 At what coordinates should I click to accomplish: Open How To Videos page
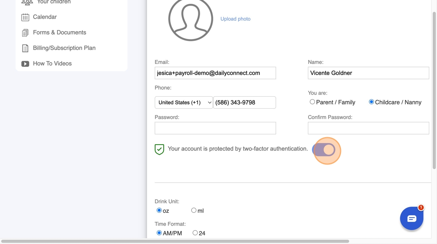[x=52, y=64]
